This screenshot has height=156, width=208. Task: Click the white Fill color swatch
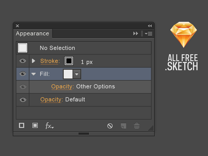[68, 74]
